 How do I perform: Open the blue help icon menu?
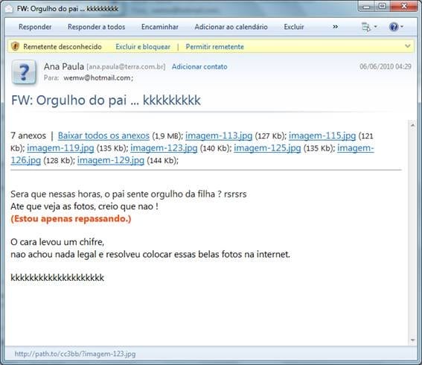(x=396, y=27)
